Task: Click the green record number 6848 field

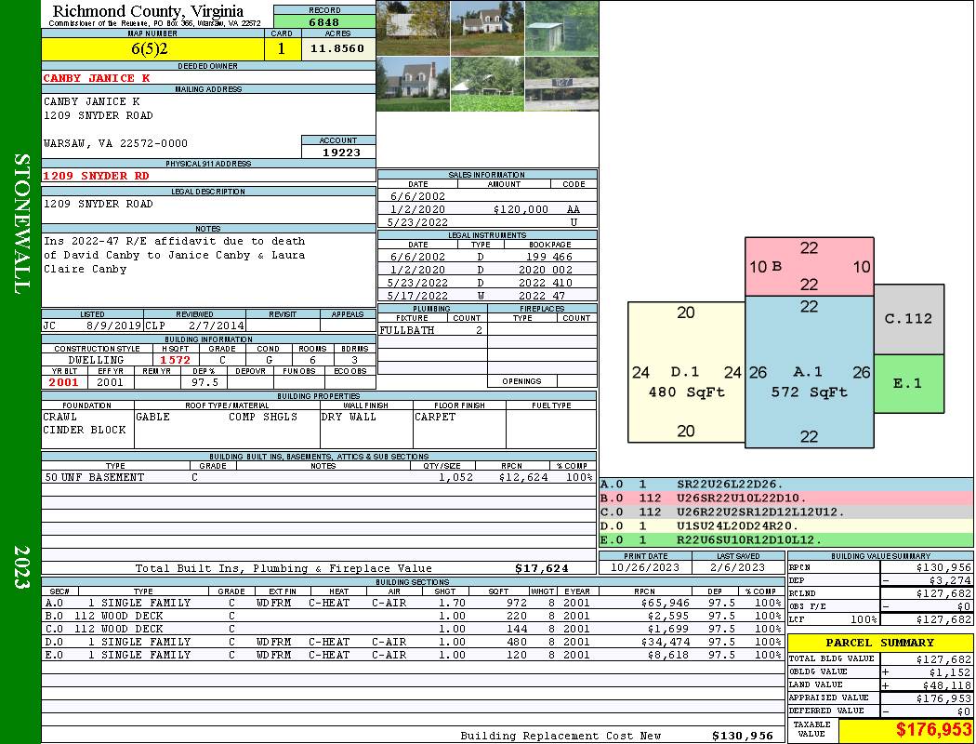Action: point(324,21)
